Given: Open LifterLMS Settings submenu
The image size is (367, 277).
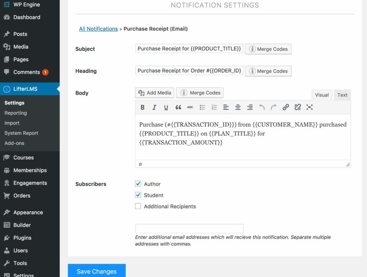Looking at the screenshot, I should (14, 103).
